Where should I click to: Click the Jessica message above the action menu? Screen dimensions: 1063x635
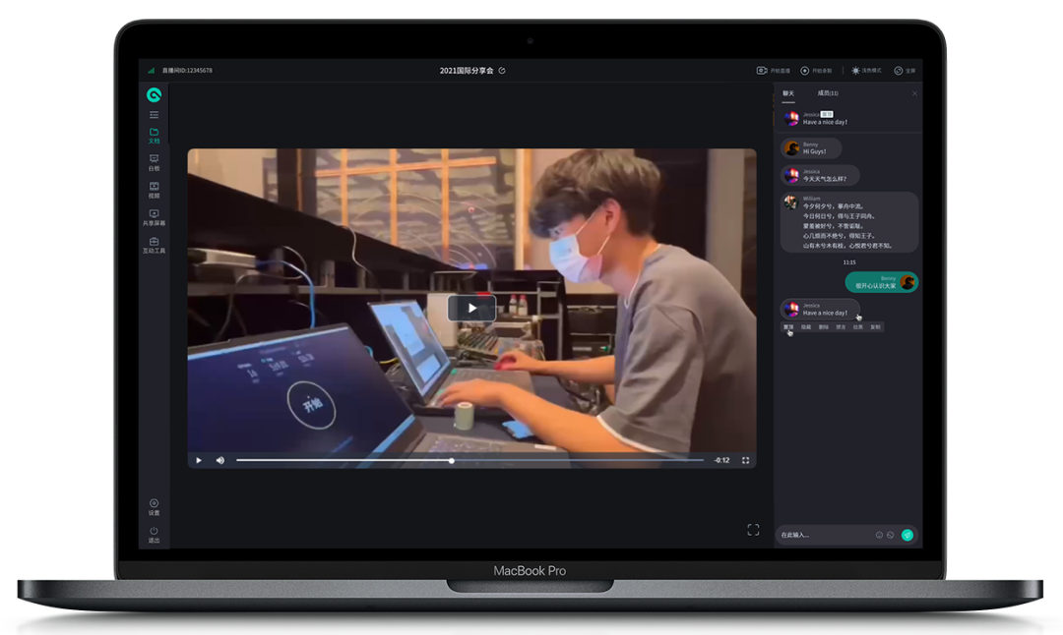click(x=820, y=310)
